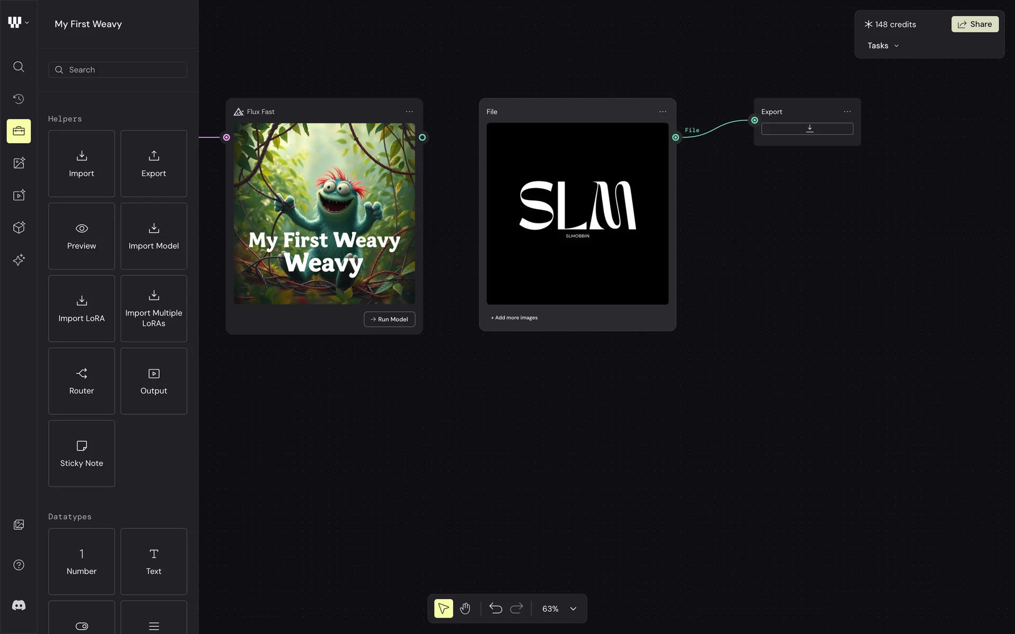Open the Weavy logo menu chevron
Image resolution: width=1015 pixels, height=634 pixels.
click(x=27, y=23)
